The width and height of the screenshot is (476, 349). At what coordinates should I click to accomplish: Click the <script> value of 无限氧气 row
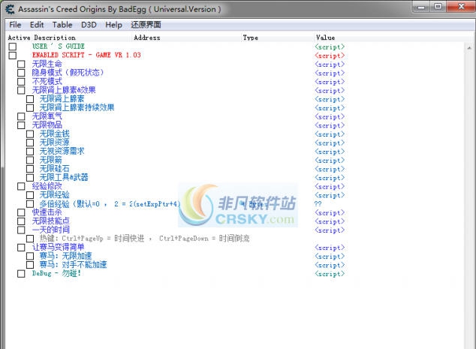(x=330, y=116)
